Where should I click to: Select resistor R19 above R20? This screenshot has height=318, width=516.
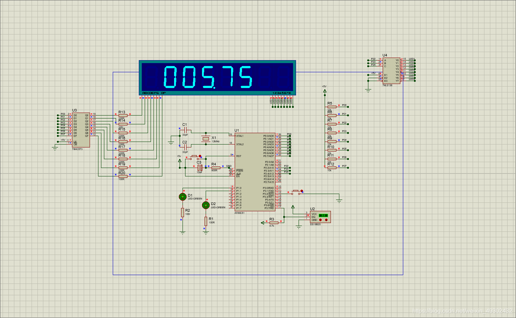click(123, 168)
